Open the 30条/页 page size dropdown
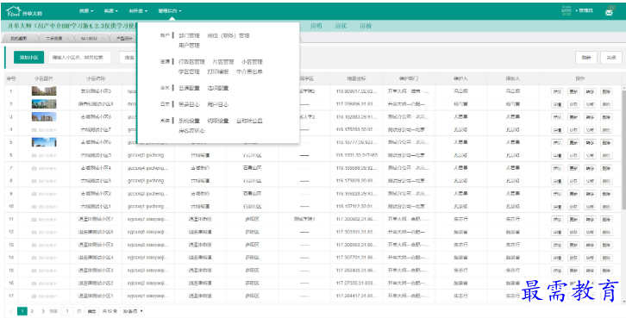626x318 pixels. coord(133,311)
